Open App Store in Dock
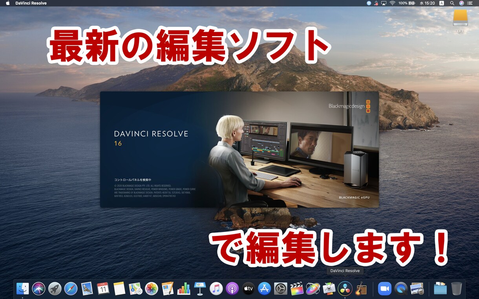Image resolution: width=479 pixels, height=299 pixels. (x=265, y=289)
